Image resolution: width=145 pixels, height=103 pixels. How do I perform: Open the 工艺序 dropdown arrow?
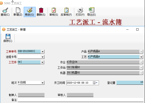pyautogui.click(x=42, y=62)
